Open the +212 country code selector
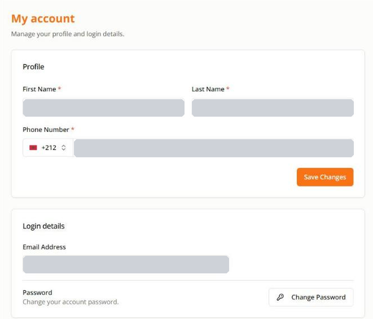This screenshot has width=373, height=319. [x=48, y=148]
